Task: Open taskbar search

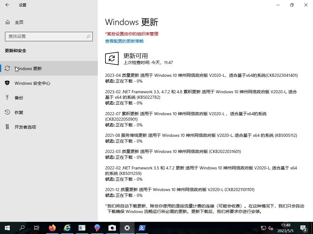Action: coord(22,228)
